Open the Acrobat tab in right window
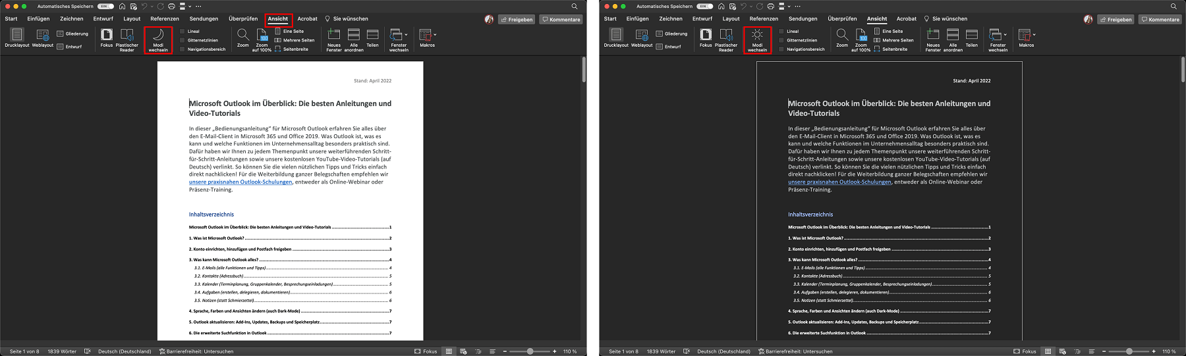Viewport: 1186px width, 356px height. tap(907, 19)
